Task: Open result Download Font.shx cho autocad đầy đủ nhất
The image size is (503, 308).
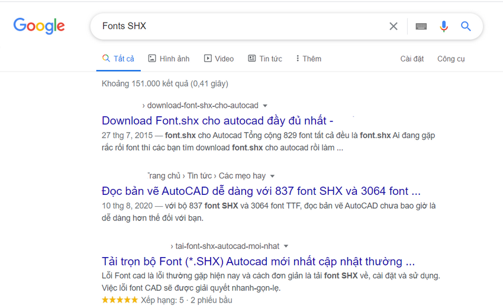Action: click(218, 121)
